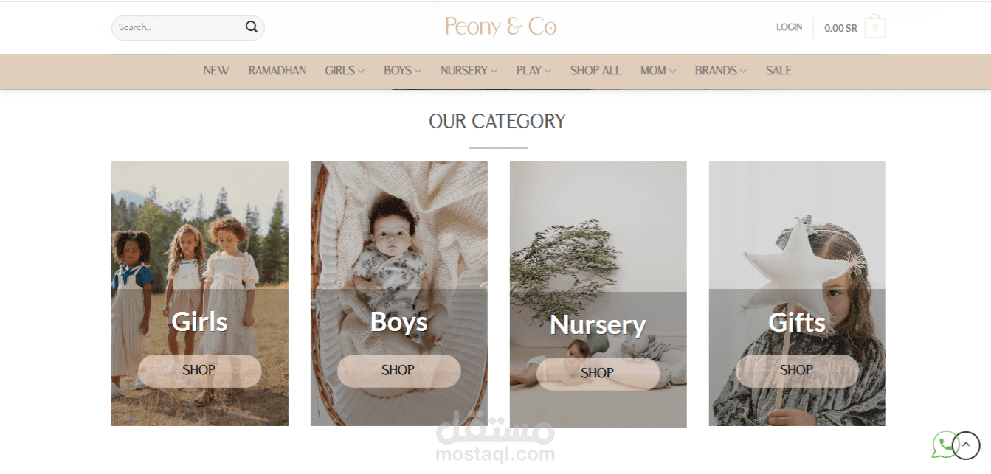Viewport: 991px width, 474px height.
Task: Expand the MOM menu dropdown
Action: (x=658, y=71)
